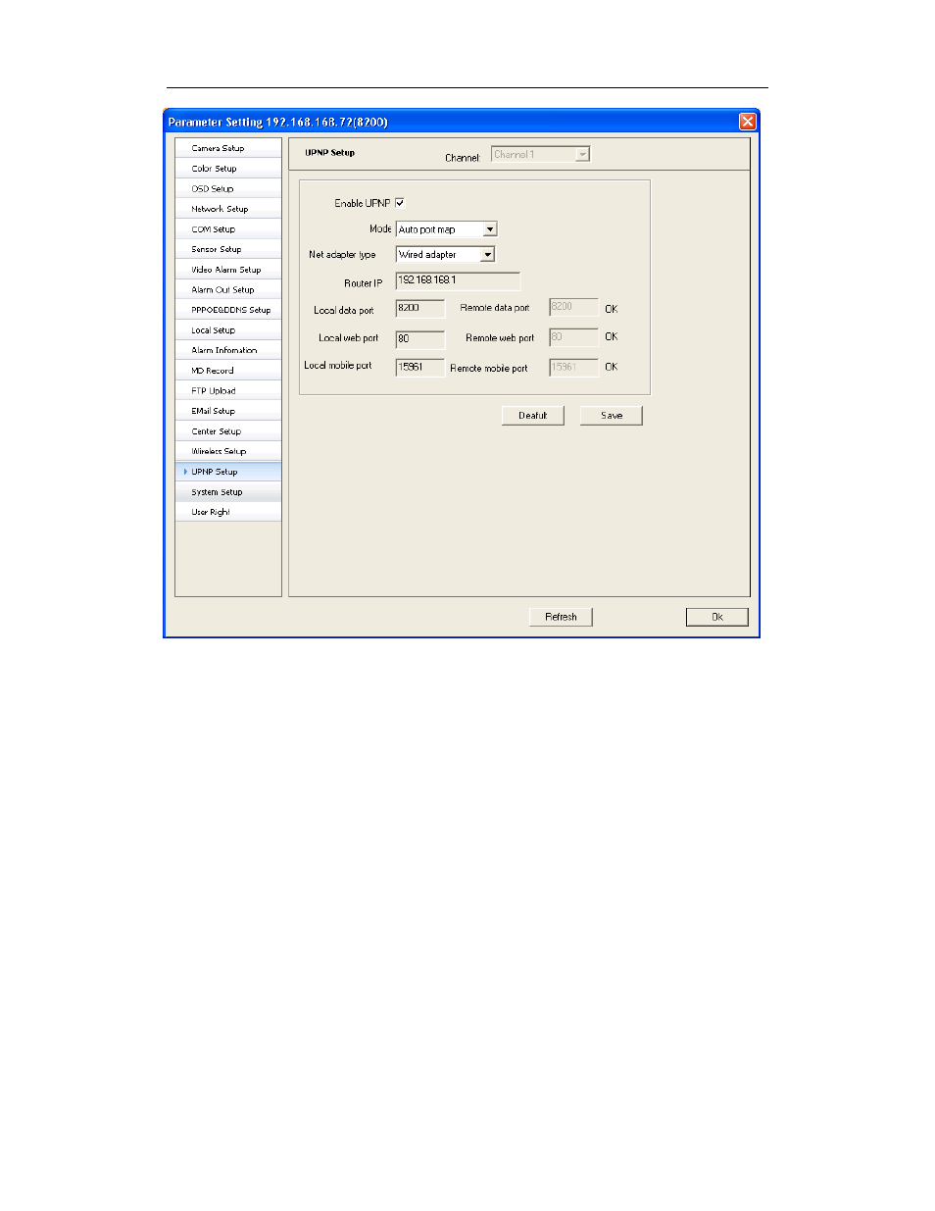Image resolution: width=935 pixels, height=1211 pixels.
Task: Click the UPNP Setup heading text
Action: click(x=330, y=153)
